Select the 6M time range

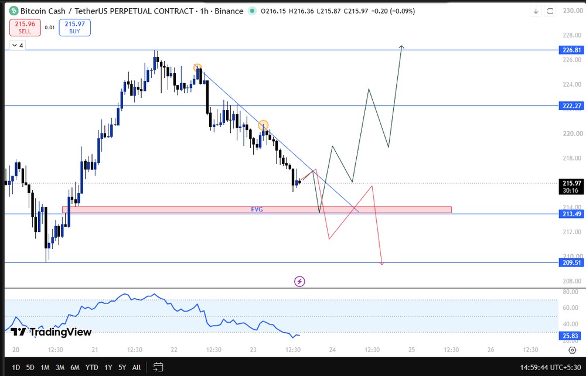pyautogui.click(x=75, y=367)
